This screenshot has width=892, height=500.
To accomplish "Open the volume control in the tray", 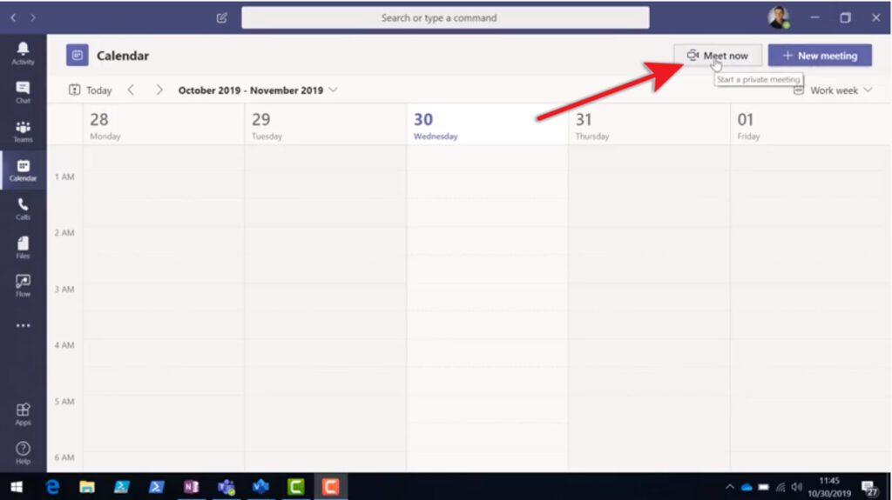I will click(796, 487).
